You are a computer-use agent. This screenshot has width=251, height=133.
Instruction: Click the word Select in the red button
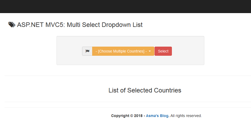tap(163, 51)
